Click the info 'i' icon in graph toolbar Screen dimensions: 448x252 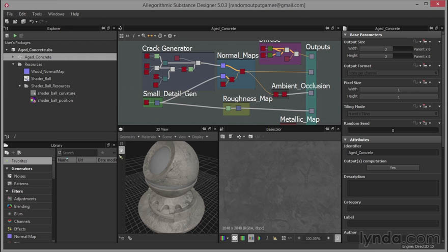[134, 36]
